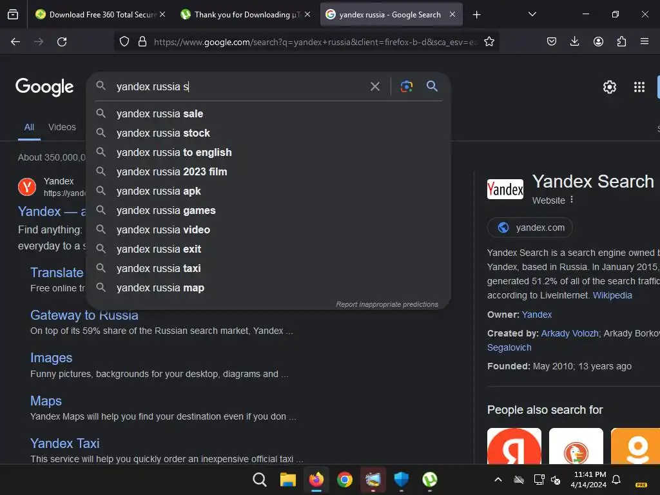The height and width of the screenshot is (495, 660).
Task: Open Chrome from the taskbar
Action: 345,480
